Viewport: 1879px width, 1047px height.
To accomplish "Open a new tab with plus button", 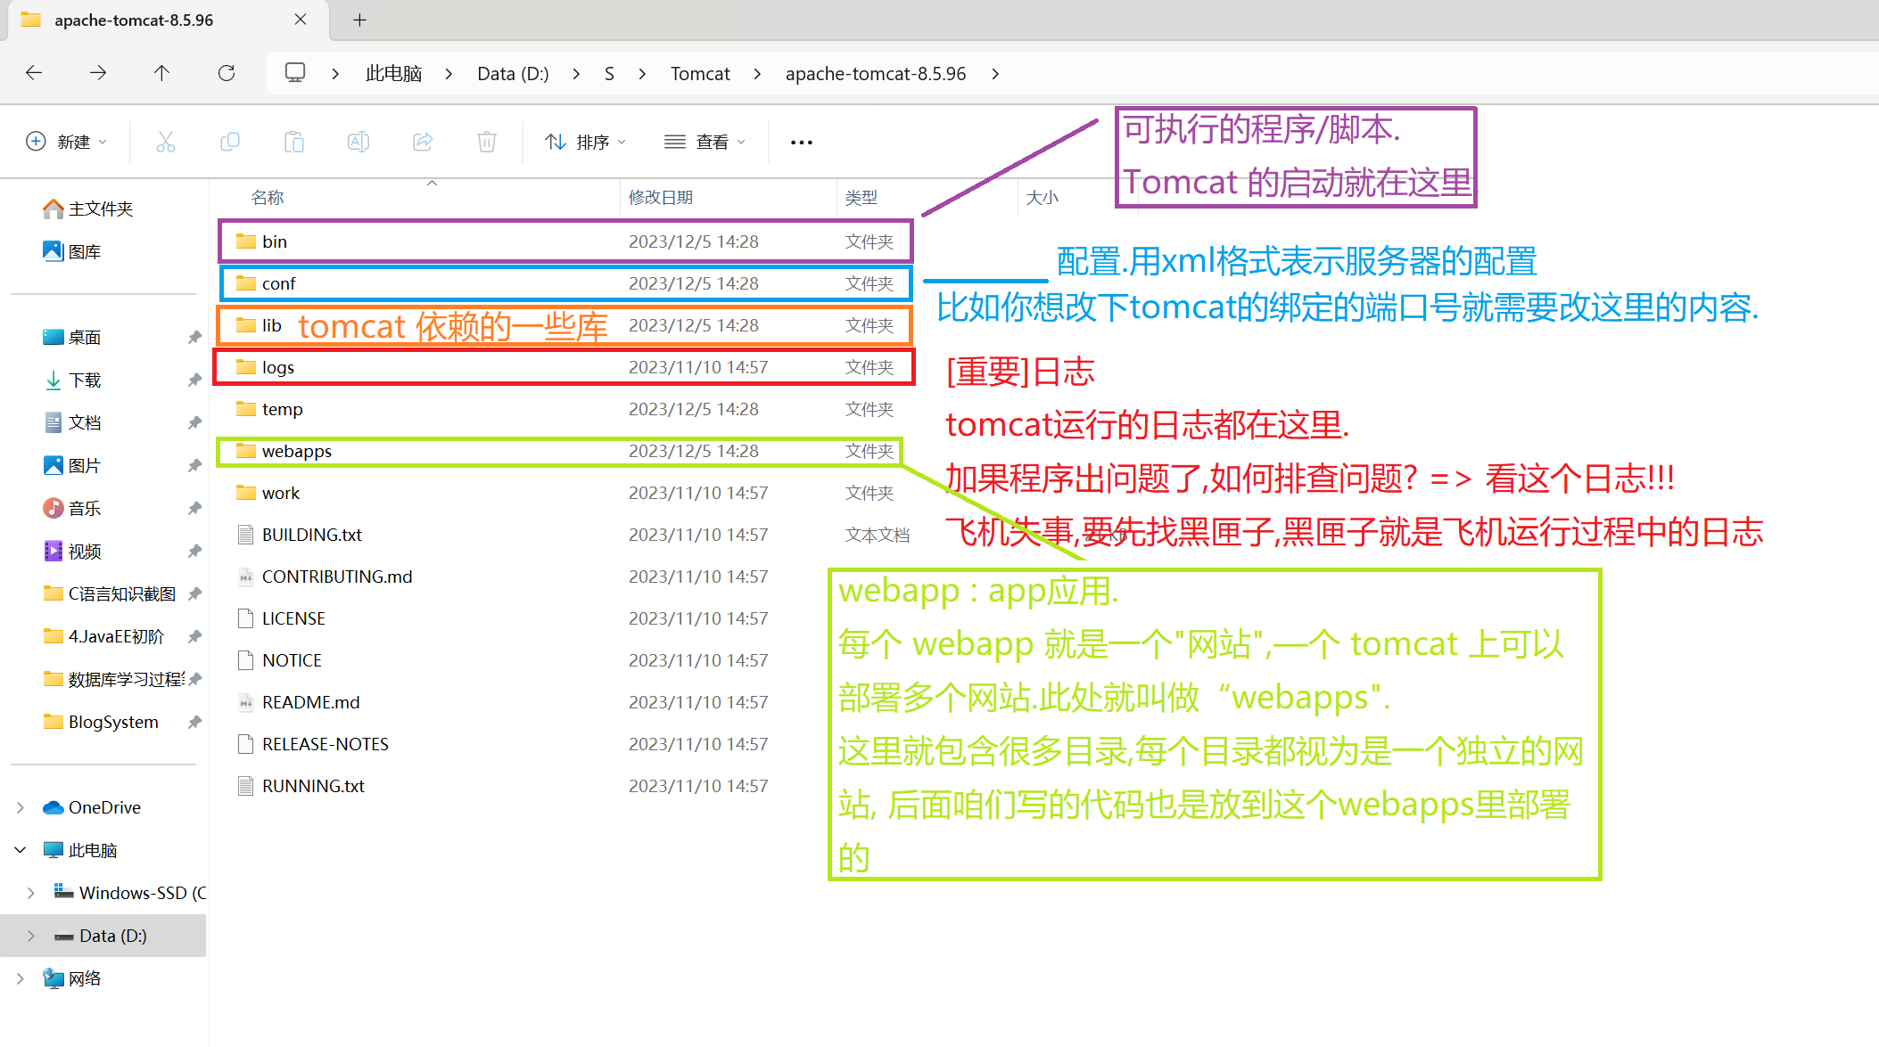I will (359, 20).
